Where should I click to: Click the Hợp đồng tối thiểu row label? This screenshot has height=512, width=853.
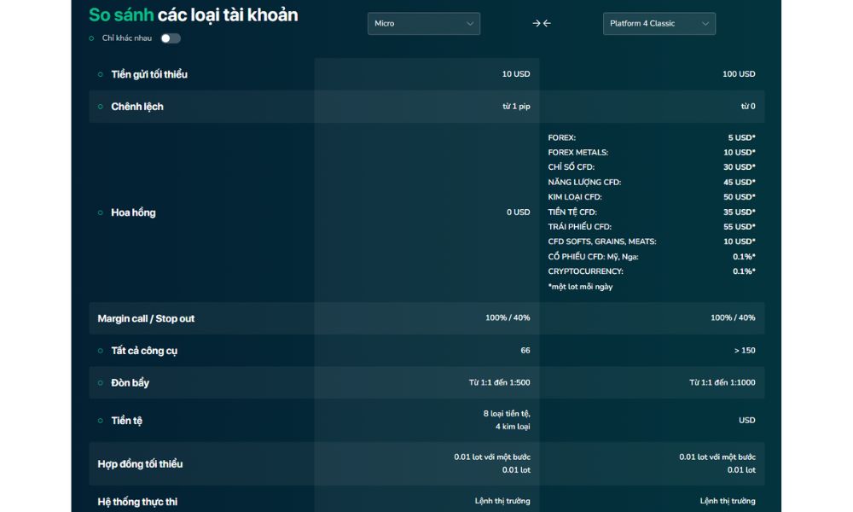(140, 464)
